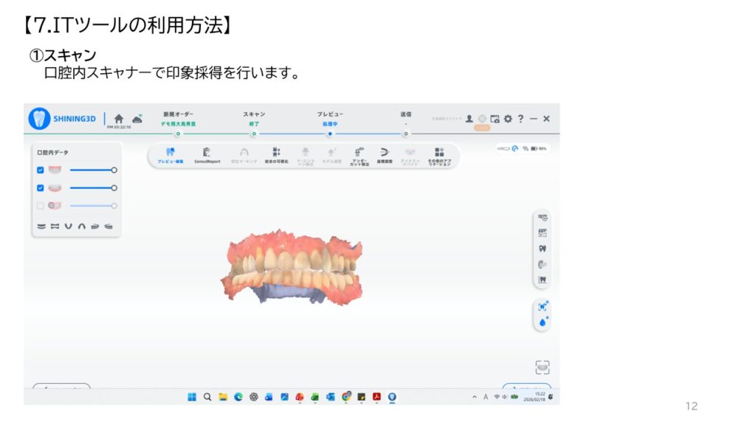Open the ConsulReport tool
This screenshot has height=425, width=756.
click(207, 155)
